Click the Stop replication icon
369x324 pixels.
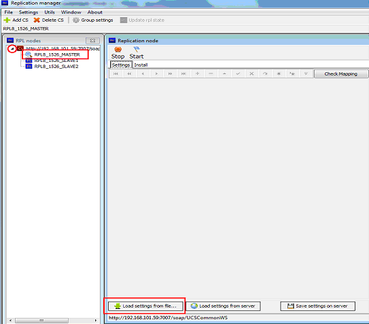[118, 50]
